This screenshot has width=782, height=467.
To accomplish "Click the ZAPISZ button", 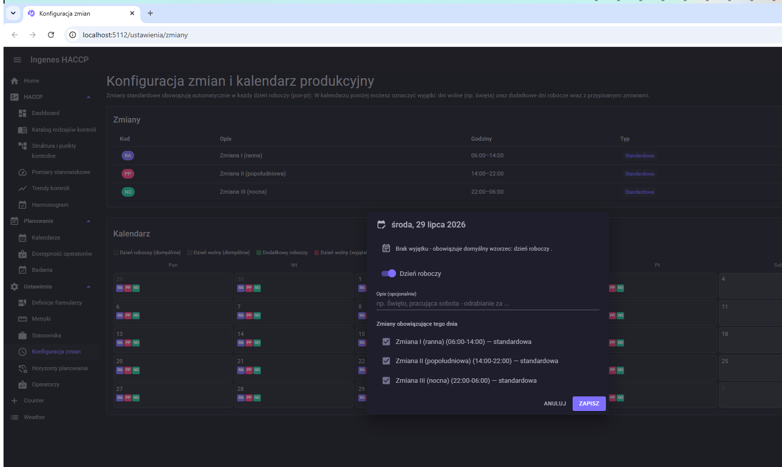I will click(589, 403).
